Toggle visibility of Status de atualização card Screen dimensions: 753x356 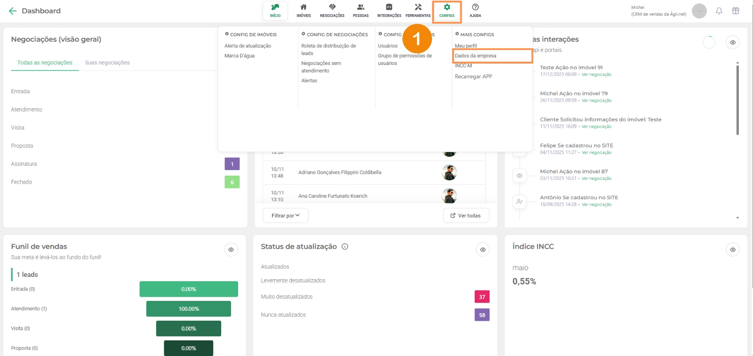(482, 250)
